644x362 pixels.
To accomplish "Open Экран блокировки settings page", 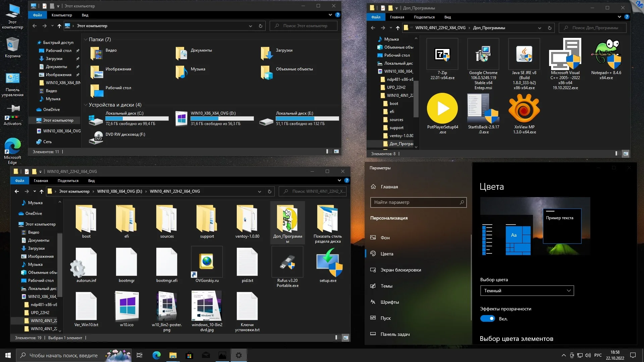I will [x=400, y=270].
